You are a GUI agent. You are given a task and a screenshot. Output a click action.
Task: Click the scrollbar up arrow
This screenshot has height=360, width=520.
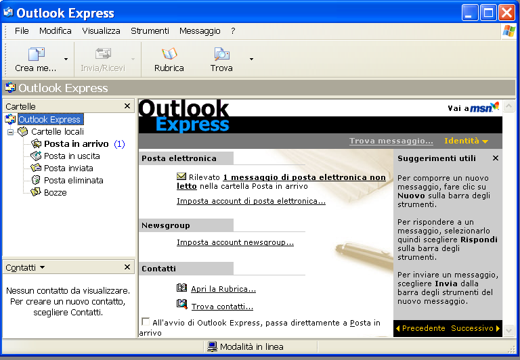click(508, 106)
